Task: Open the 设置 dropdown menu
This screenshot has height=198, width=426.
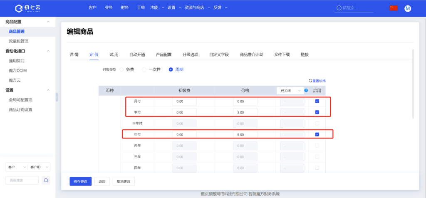Action: click(x=174, y=7)
